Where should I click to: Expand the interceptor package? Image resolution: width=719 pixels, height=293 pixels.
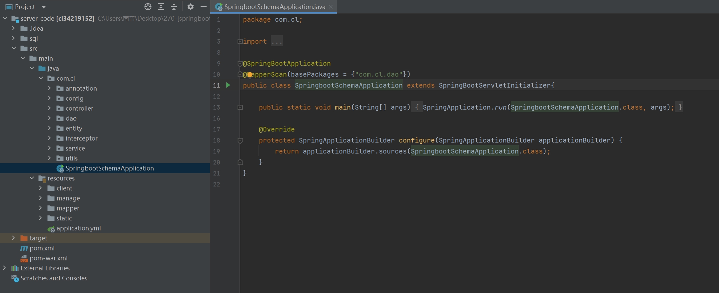coord(50,138)
